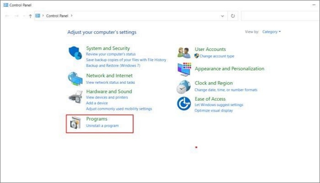Click Optimize visual display link
The image size is (320, 183).
(213, 110)
